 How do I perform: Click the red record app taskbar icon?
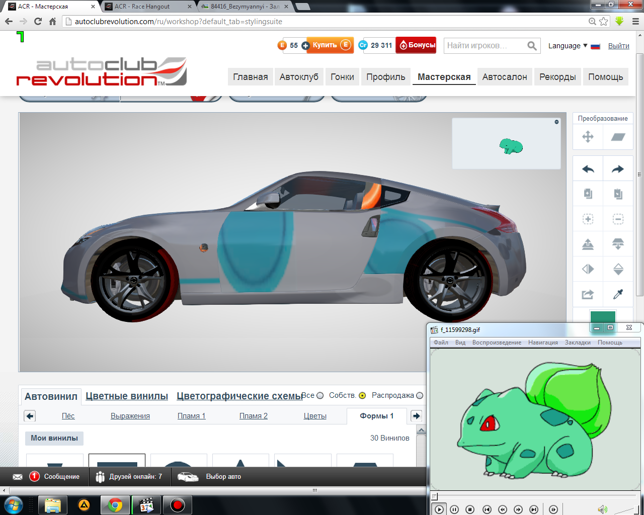tap(178, 505)
